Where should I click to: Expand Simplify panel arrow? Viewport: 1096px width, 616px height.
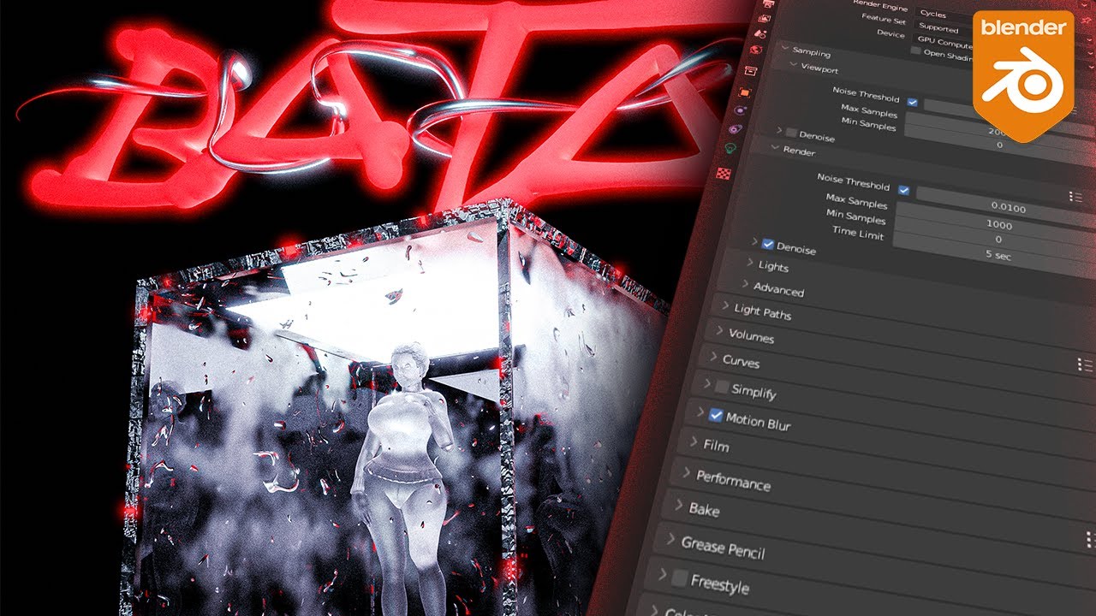click(x=707, y=382)
